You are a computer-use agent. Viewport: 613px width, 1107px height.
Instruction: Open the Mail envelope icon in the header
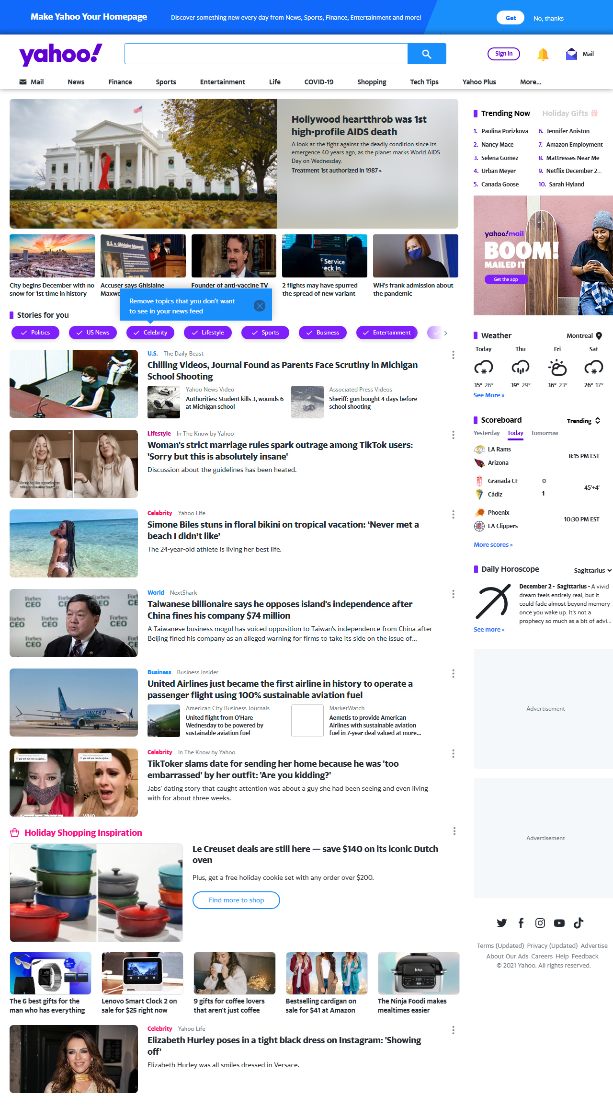tap(571, 54)
